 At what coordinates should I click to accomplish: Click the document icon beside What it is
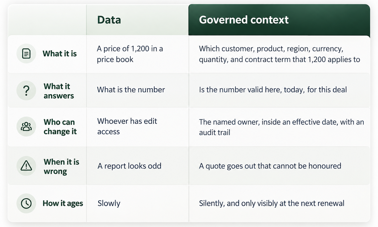(26, 53)
